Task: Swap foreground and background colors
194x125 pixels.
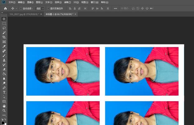Action: pyautogui.click(x=5, y=119)
